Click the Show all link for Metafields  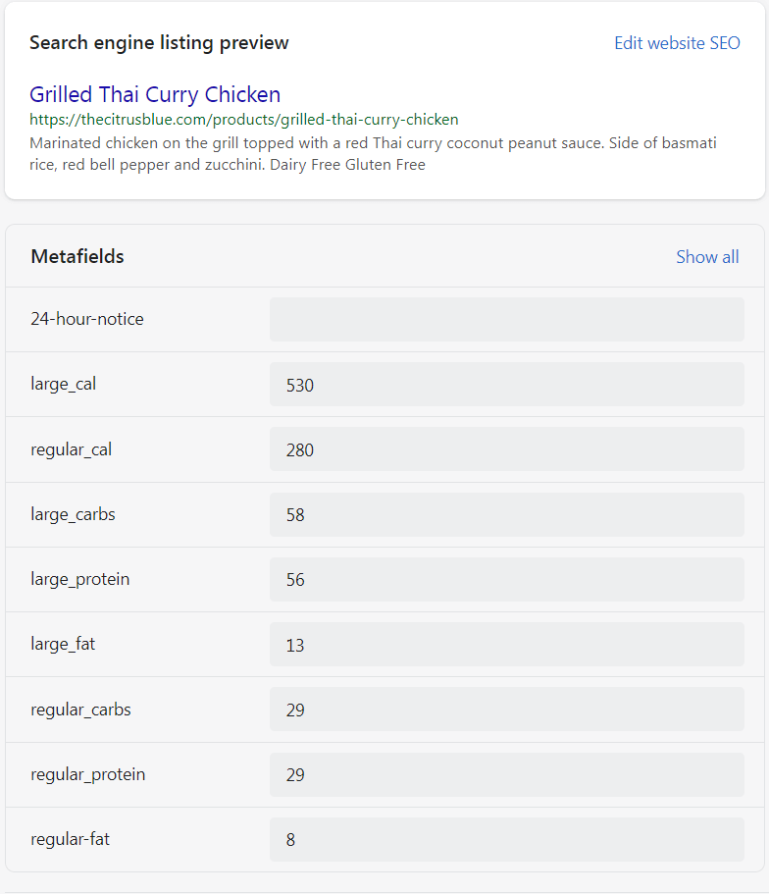click(707, 256)
